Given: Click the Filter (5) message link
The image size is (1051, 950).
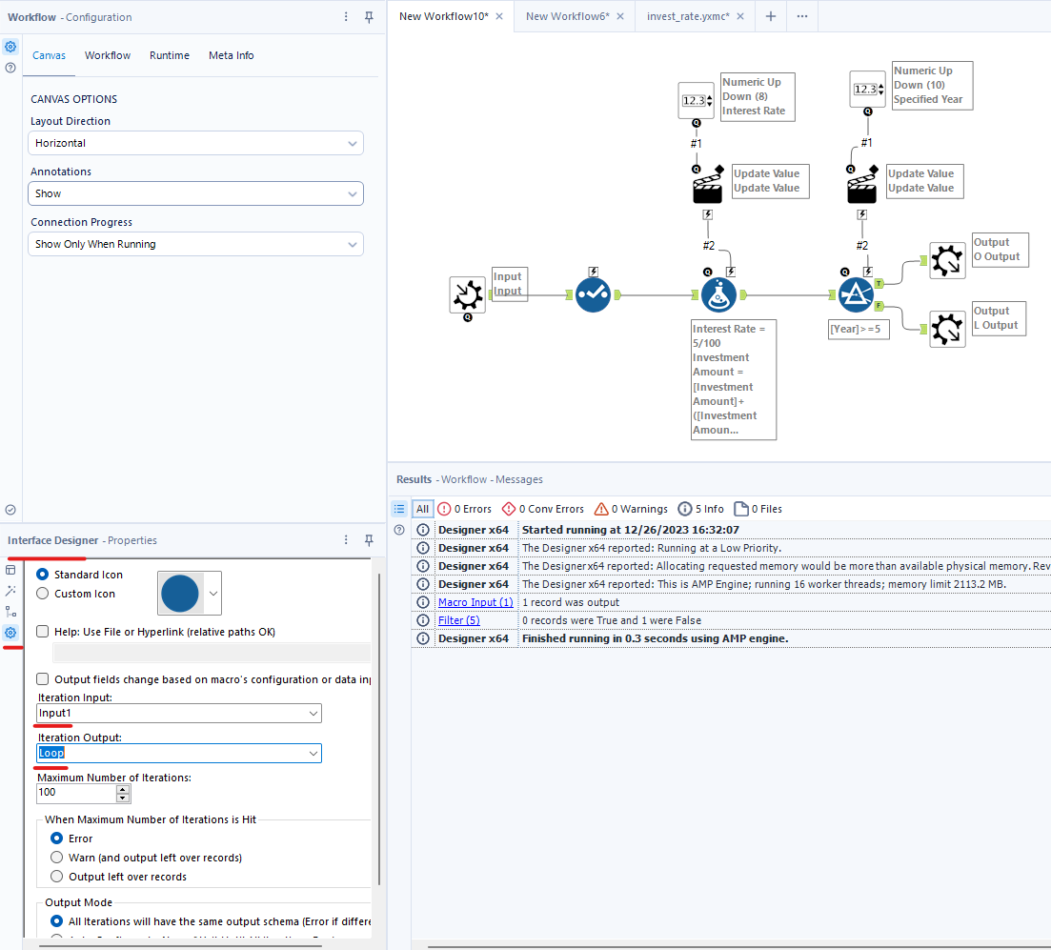Looking at the screenshot, I should coord(458,620).
